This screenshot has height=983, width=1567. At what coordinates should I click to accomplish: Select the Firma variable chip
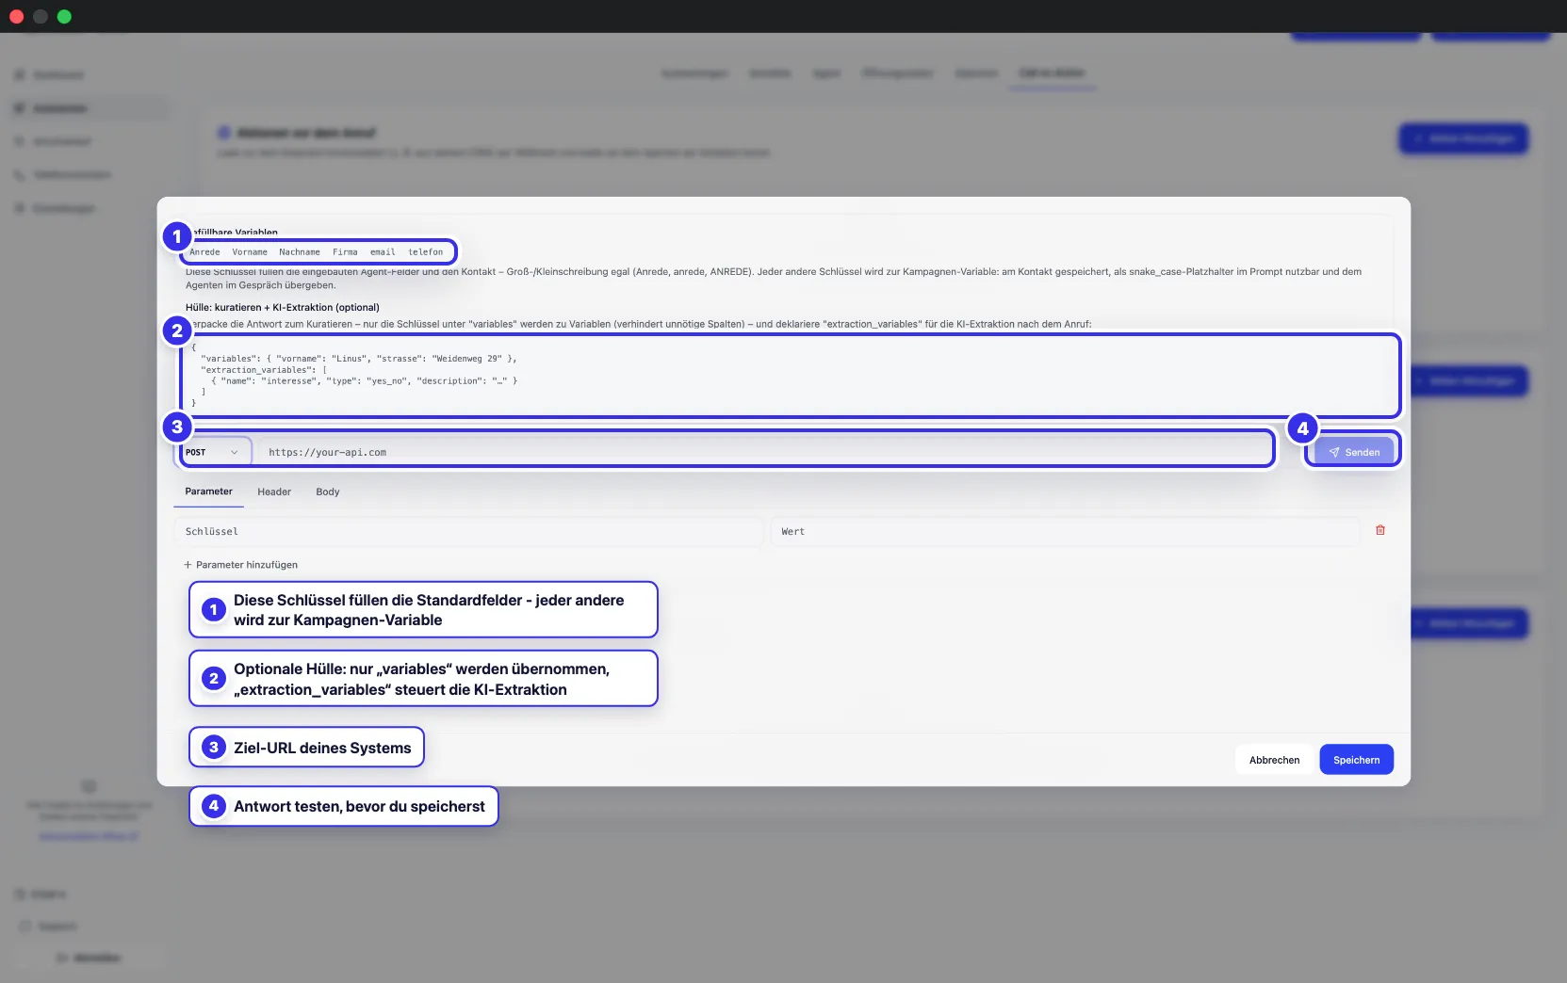point(345,252)
